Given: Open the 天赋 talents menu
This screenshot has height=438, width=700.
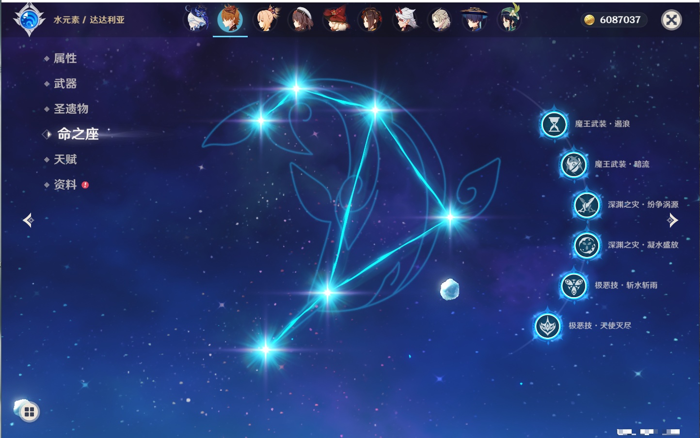Looking at the screenshot, I should (x=65, y=159).
